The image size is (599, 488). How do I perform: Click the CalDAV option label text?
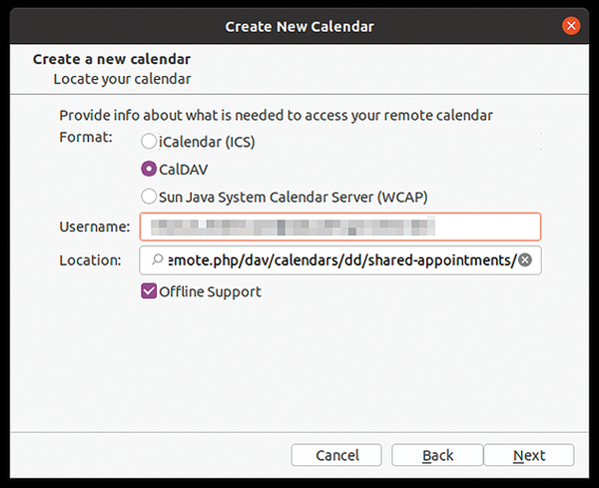[x=184, y=170]
